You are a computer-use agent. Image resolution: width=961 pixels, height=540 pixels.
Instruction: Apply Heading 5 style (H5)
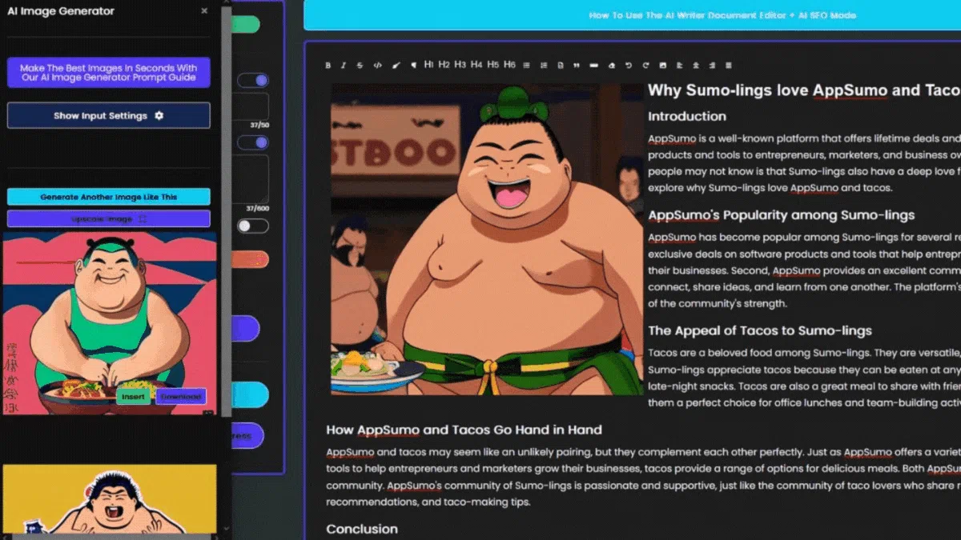click(x=493, y=64)
